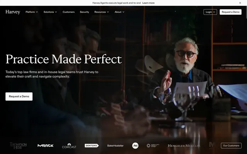Open the Security page
The width and height of the screenshot is (247, 154).
[x=85, y=12]
